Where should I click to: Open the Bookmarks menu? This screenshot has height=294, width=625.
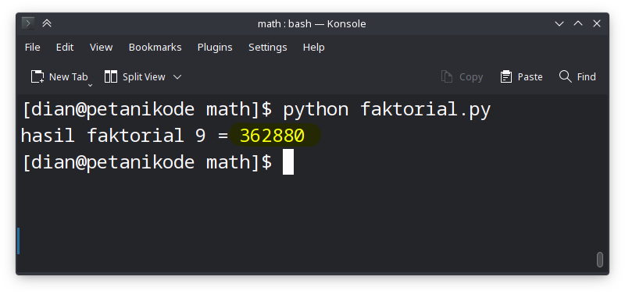click(155, 48)
